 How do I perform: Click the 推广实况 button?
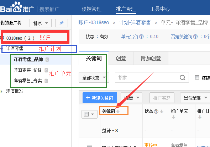click(162, 98)
